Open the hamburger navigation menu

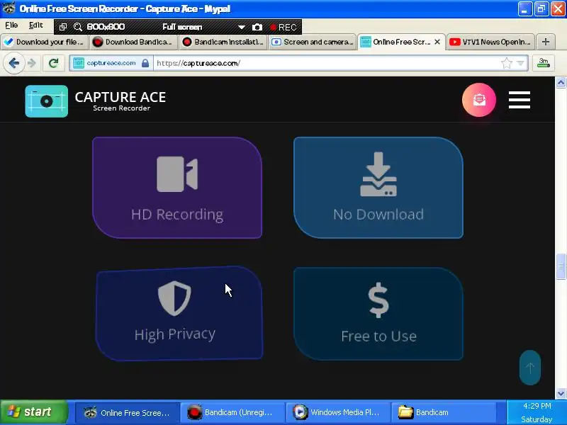pos(520,100)
